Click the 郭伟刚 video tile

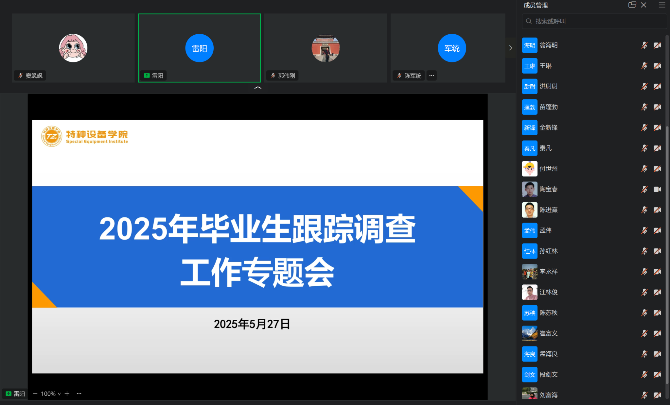(x=325, y=48)
